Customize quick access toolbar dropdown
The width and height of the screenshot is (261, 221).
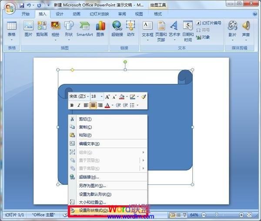pyautogui.click(x=48, y=5)
